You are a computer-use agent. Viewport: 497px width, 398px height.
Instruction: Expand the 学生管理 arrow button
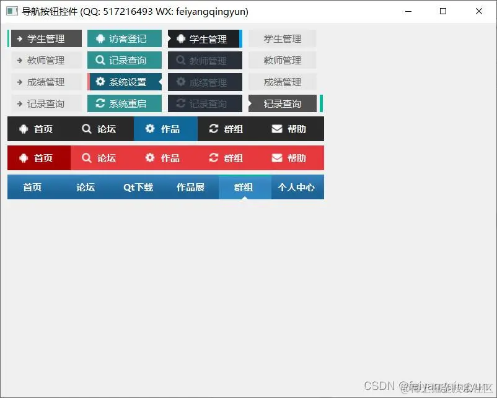[45, 38]
